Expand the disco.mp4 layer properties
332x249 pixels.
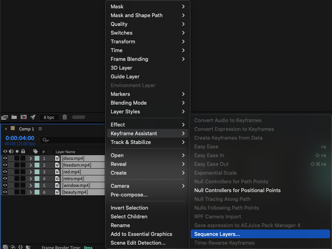[x=31, y=158]
